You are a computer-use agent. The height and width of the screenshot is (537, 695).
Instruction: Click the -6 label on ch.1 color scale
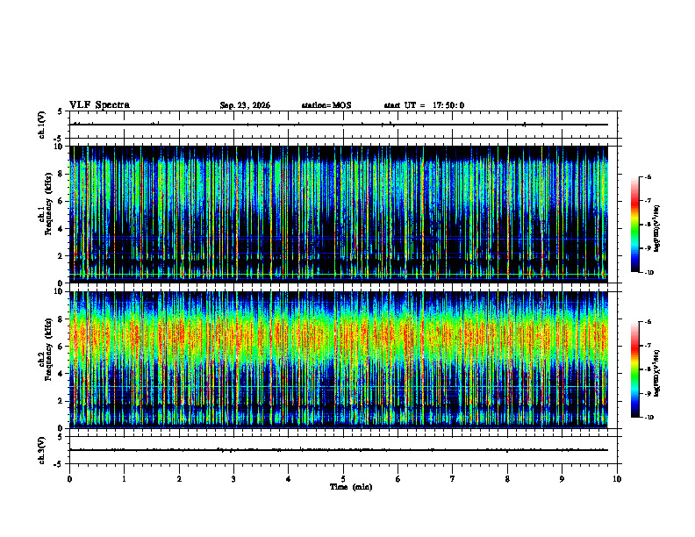pyautogui.click(x=648, y=177)
